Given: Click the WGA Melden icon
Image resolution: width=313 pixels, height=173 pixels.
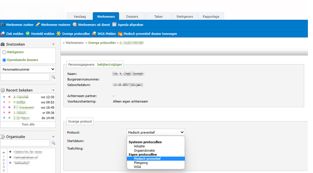Looking at the screenshot, I should (94, 34).
